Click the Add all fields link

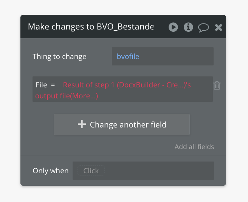click(x=194, y=147)
